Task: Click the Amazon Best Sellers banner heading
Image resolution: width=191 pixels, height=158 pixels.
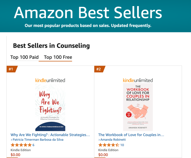Action: point(88,12)
